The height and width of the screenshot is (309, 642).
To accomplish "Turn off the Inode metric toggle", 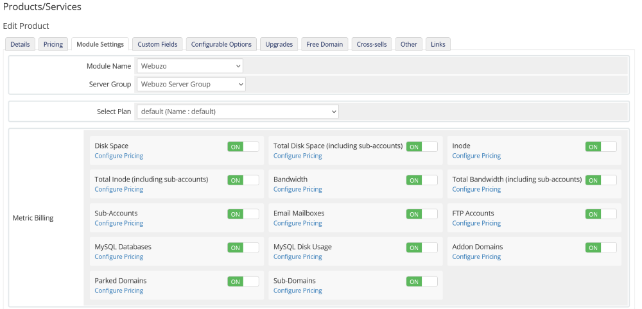I will [600, 147].
